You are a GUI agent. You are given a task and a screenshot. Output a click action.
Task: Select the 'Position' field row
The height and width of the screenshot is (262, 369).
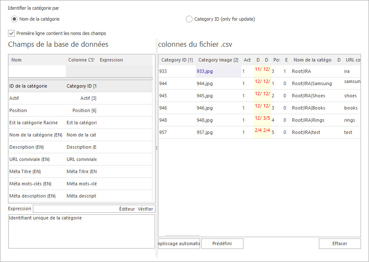(x=80, y=110)
